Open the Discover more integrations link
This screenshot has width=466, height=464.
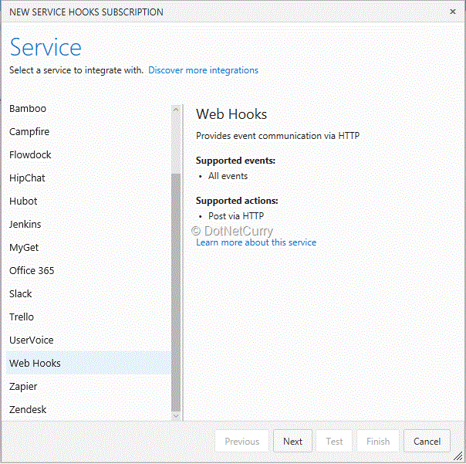coord(203,70)
